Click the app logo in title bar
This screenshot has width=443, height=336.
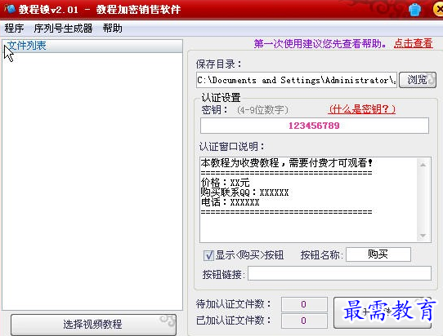pos(9,8)
